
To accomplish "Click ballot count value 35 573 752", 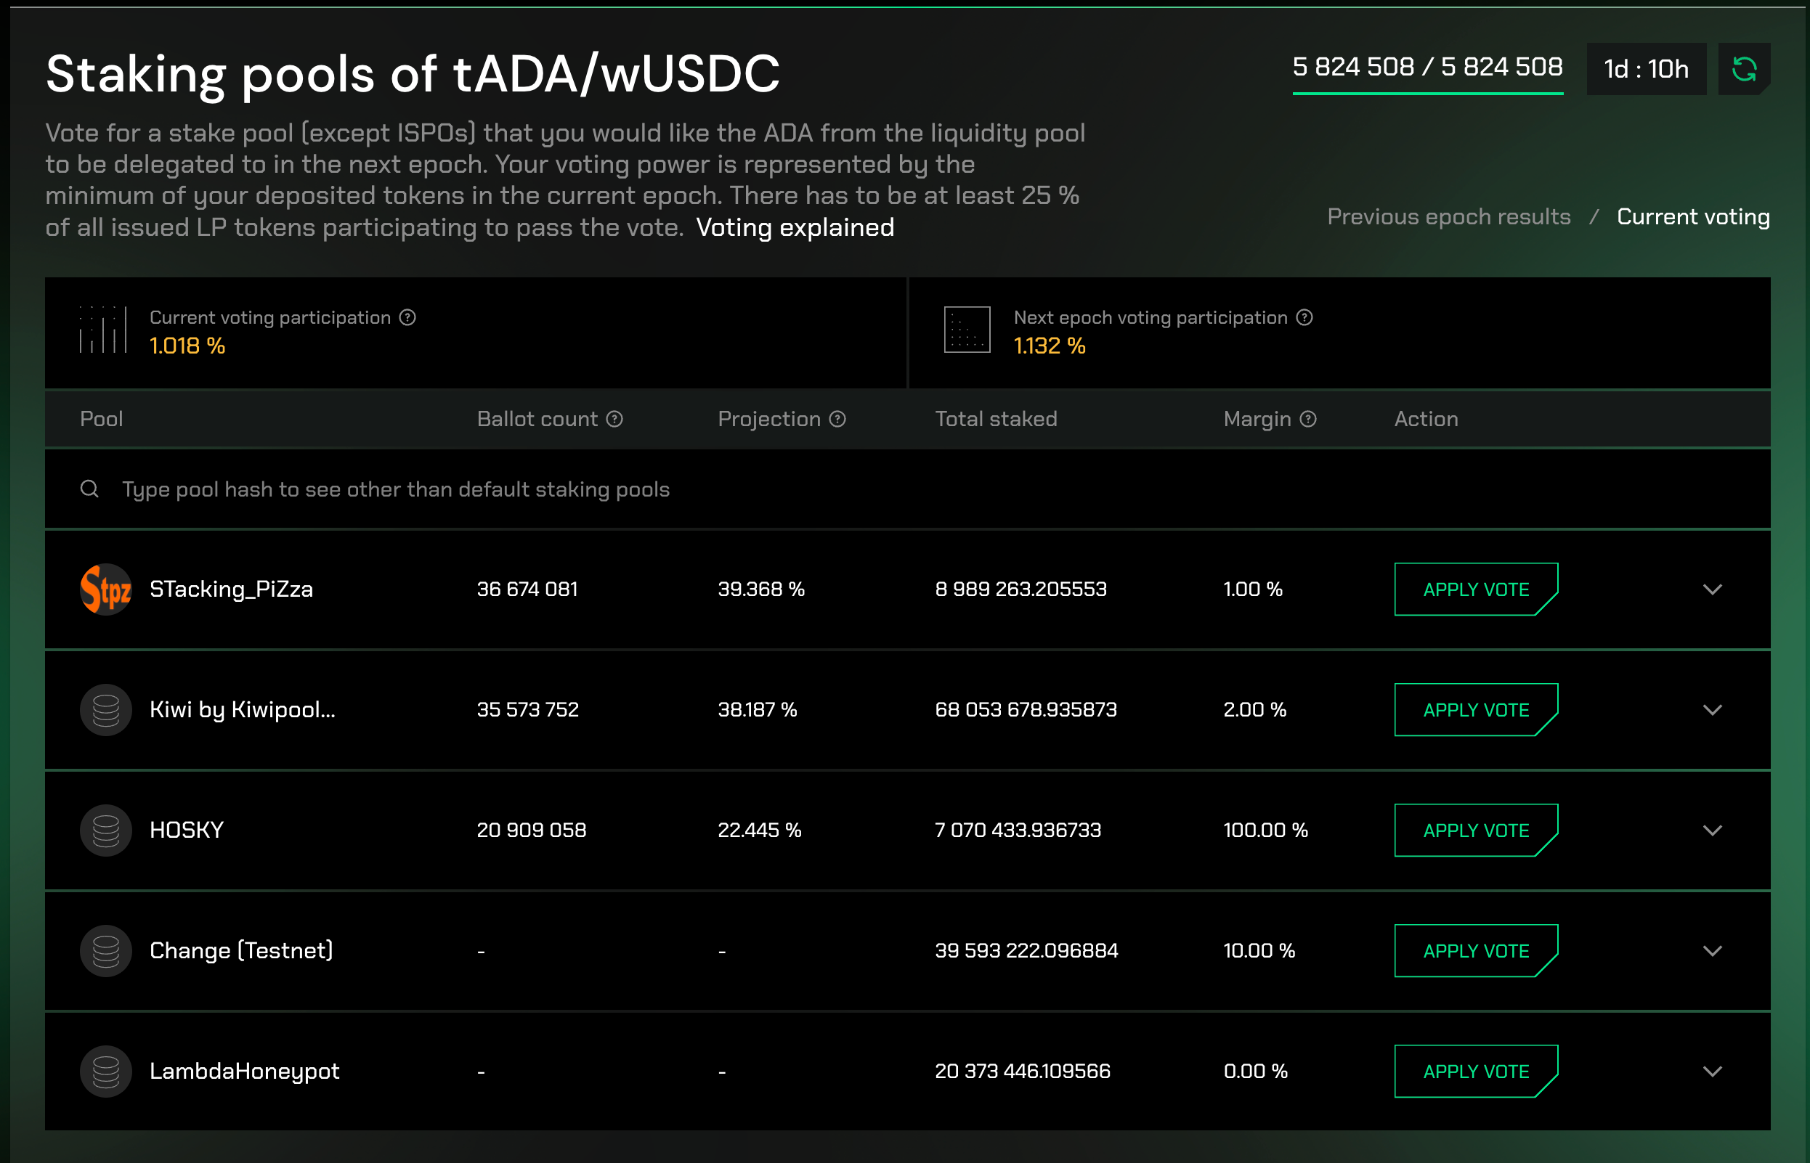I will point(527,710).
